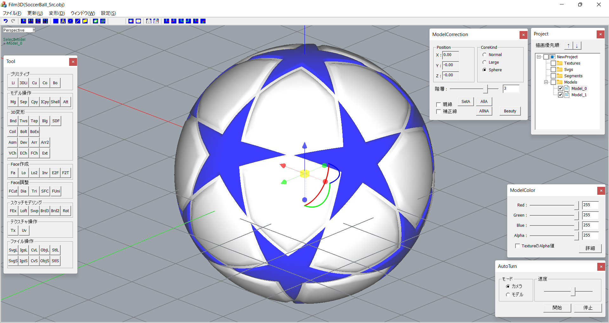The height and width of the screenshot is (323, 609).
Task: Click the AllNA button
Action: click(x=484, y=111)
